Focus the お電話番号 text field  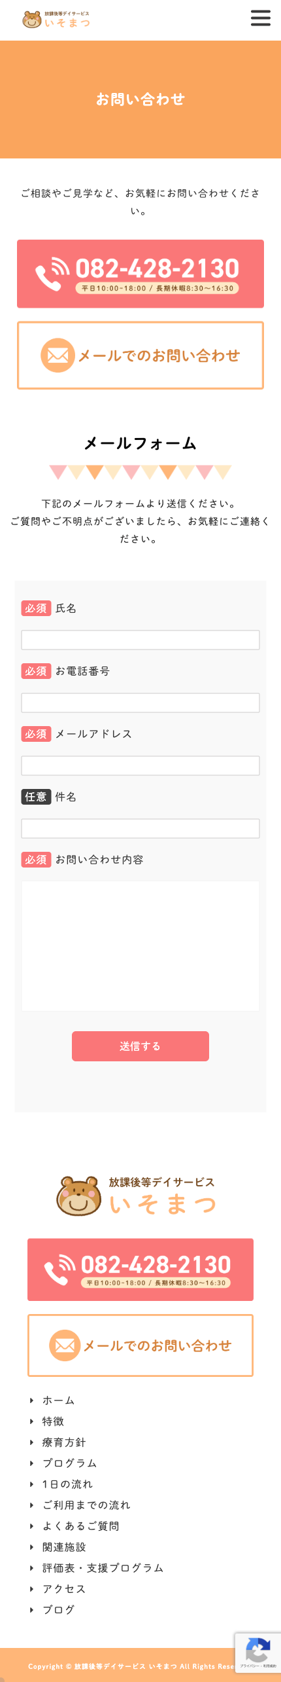pos(140,703)
